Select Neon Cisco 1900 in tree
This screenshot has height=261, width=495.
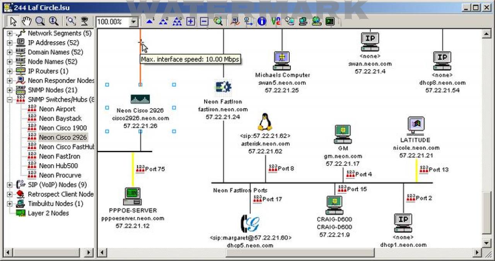click(x=63, y=128)
